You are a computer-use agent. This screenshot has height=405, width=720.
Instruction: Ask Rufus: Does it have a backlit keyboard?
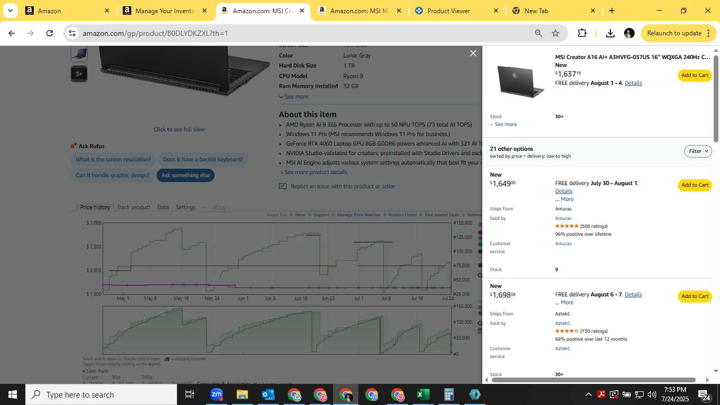[x=203, y=159]
